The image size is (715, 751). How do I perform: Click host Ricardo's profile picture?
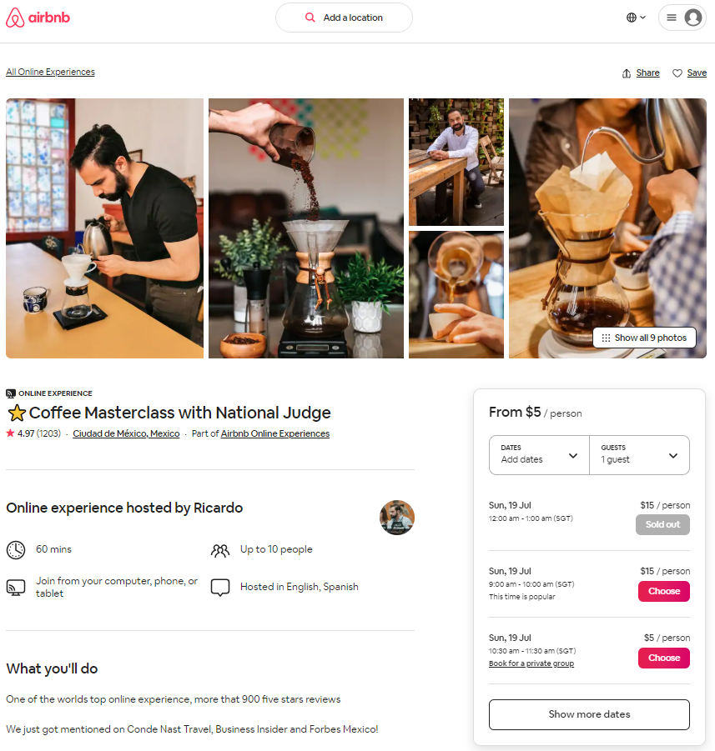coord(397,518)
